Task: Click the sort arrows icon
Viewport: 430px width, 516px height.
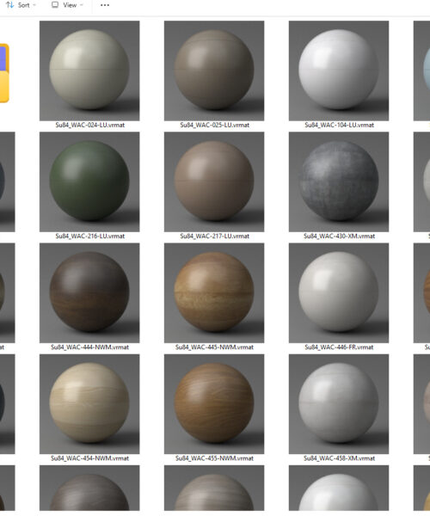Action: 9,5
